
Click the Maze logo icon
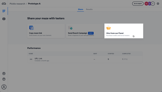(4, 4)
